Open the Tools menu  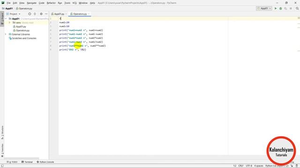point(67,3)
